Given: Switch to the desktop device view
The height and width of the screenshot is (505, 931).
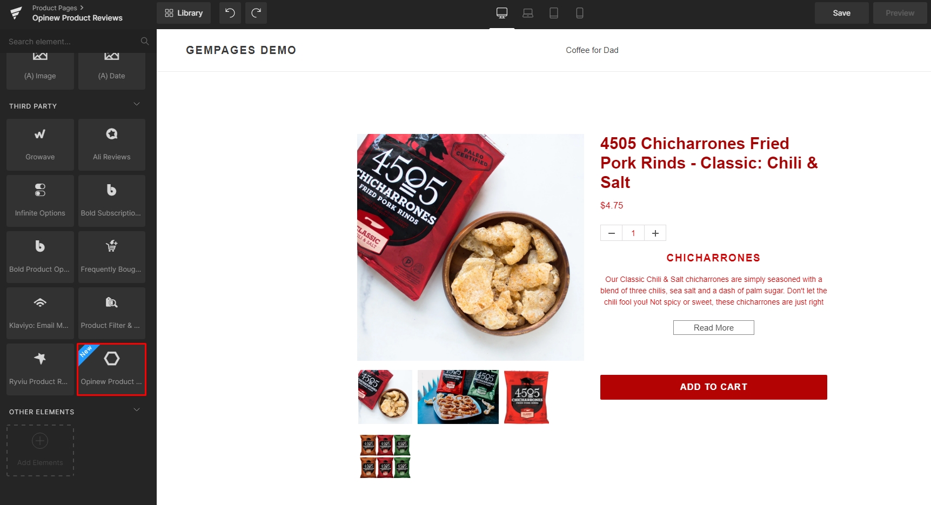Looking at the screenshot, I should [502, 13].
